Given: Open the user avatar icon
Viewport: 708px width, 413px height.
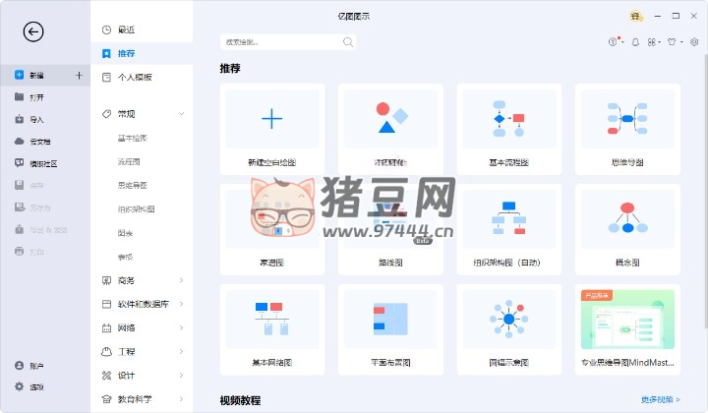Looking at the screenshot, I should click(636, 17).
